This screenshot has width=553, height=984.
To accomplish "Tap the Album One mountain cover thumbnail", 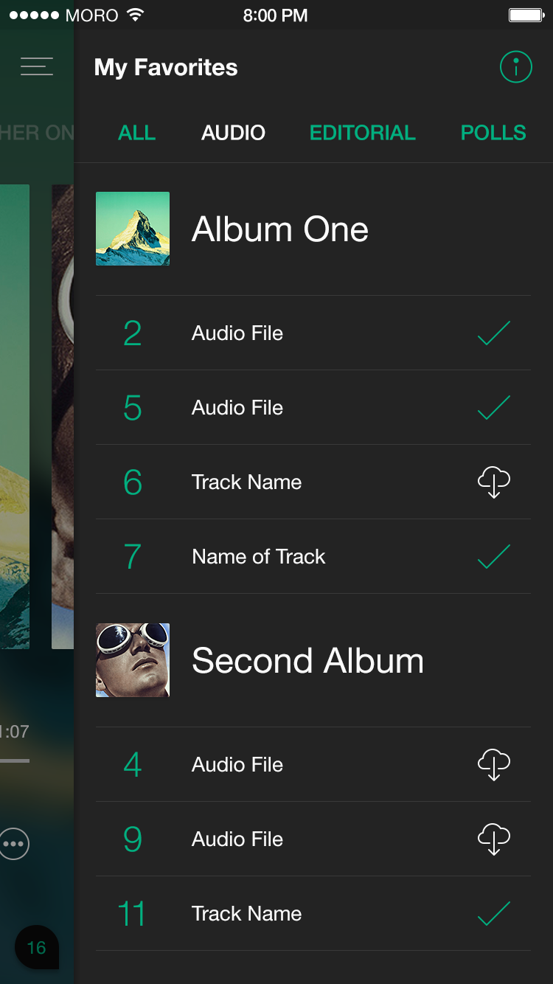I will pyautogui.click(x=133, y=229).
